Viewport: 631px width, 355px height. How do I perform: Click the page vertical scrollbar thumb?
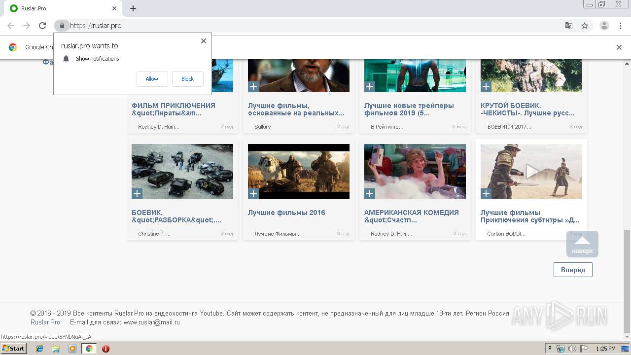(627, 281)
